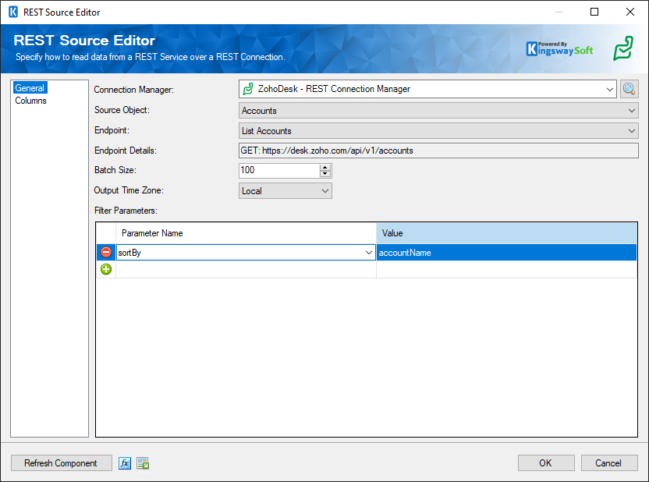Decrease the Batch Size value
The image size is (649, 482).
point(325,174)
